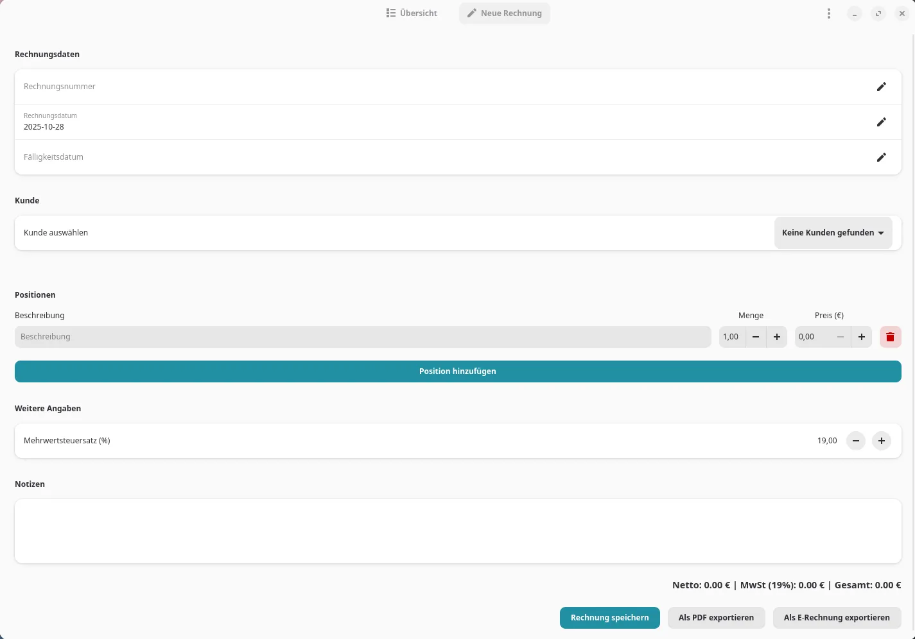This screenshot has height=639, width=915.
Task: Click the pencil icon for Rechnungsdatum
Action: (x=881, y=122)
